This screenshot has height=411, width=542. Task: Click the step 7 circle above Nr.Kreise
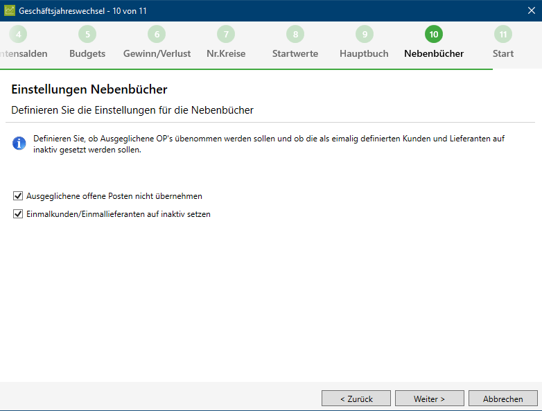(226, 34)
